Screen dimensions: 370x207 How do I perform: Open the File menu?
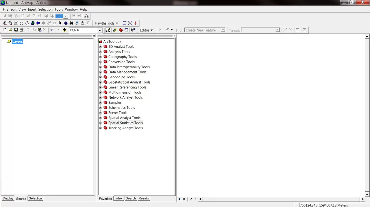(5, 10)
